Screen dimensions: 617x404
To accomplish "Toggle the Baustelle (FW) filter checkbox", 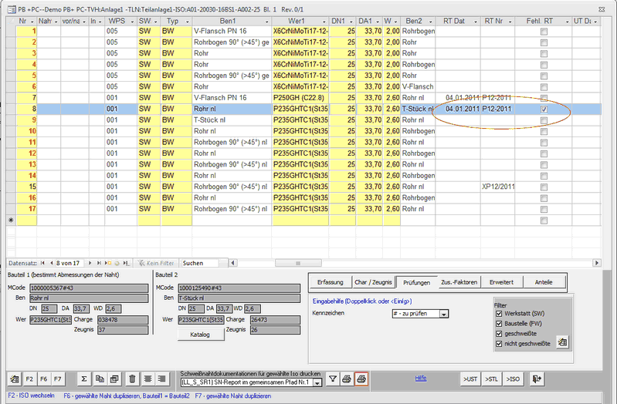I will [498, 324].
